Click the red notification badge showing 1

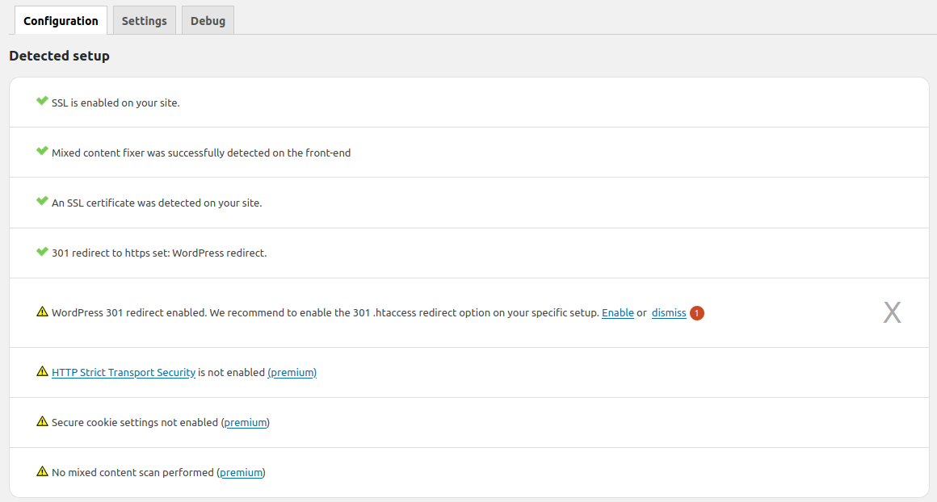pos(695,312)
